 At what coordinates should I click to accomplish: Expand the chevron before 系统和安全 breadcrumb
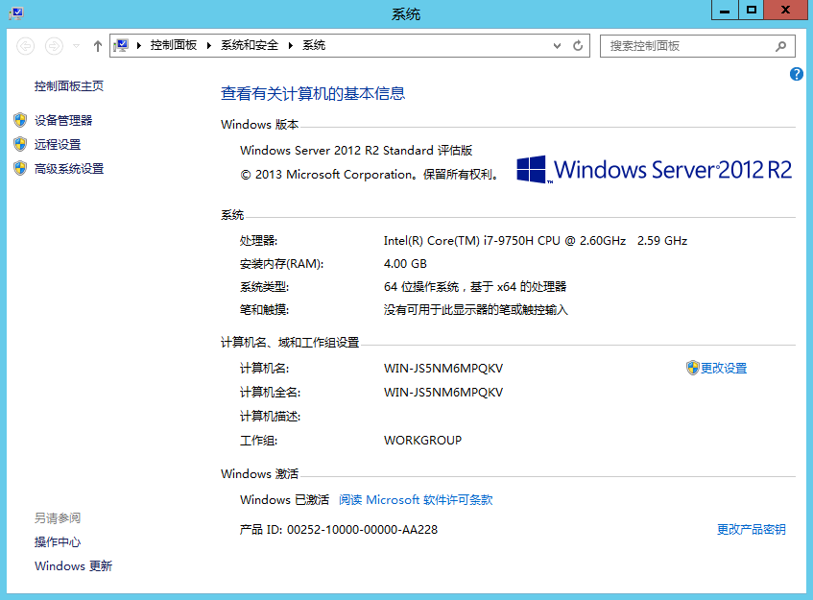209,46
